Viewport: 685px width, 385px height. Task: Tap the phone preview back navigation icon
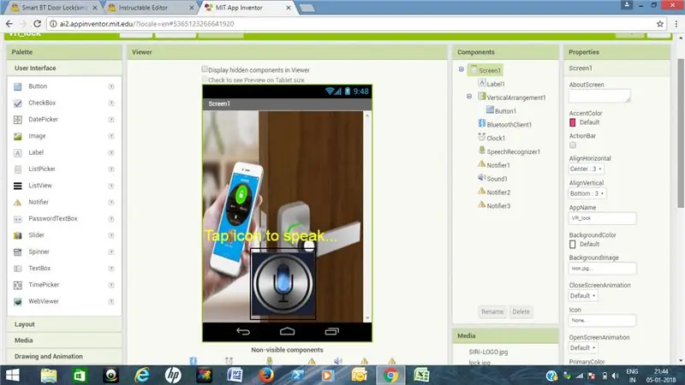click(243, 332)
